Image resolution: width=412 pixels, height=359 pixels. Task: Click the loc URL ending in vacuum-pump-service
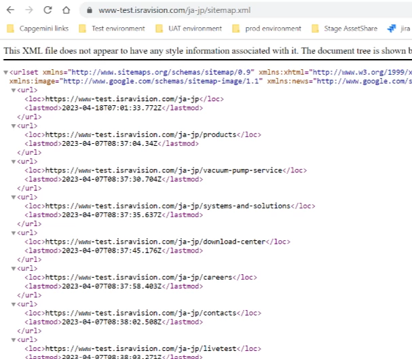coord(164,170)
